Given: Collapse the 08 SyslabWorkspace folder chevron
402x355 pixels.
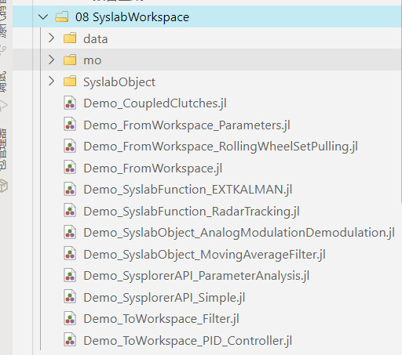Looking at the screenshot, I should (43, 17).
